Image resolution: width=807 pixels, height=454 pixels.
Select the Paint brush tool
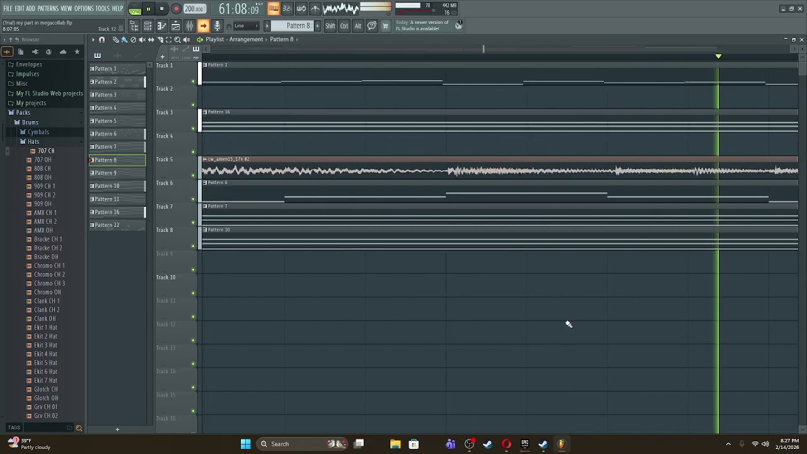(x=124, y=40)
